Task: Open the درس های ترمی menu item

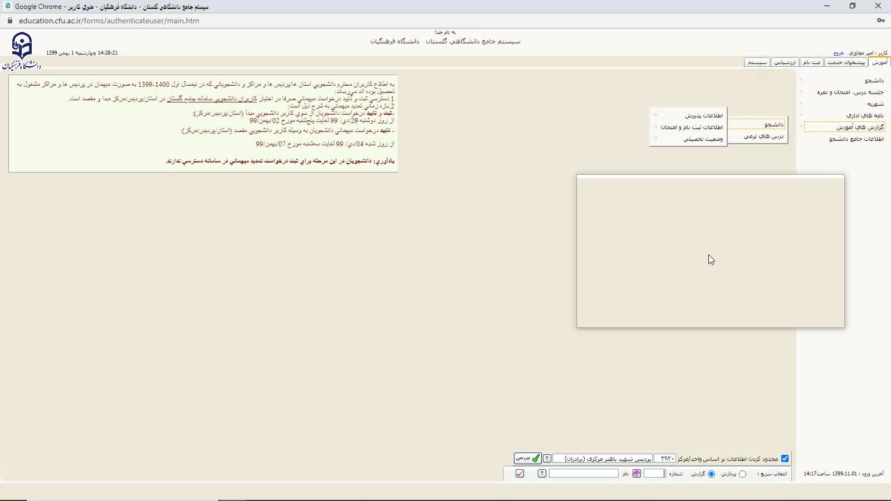Action: click(763, 136)
